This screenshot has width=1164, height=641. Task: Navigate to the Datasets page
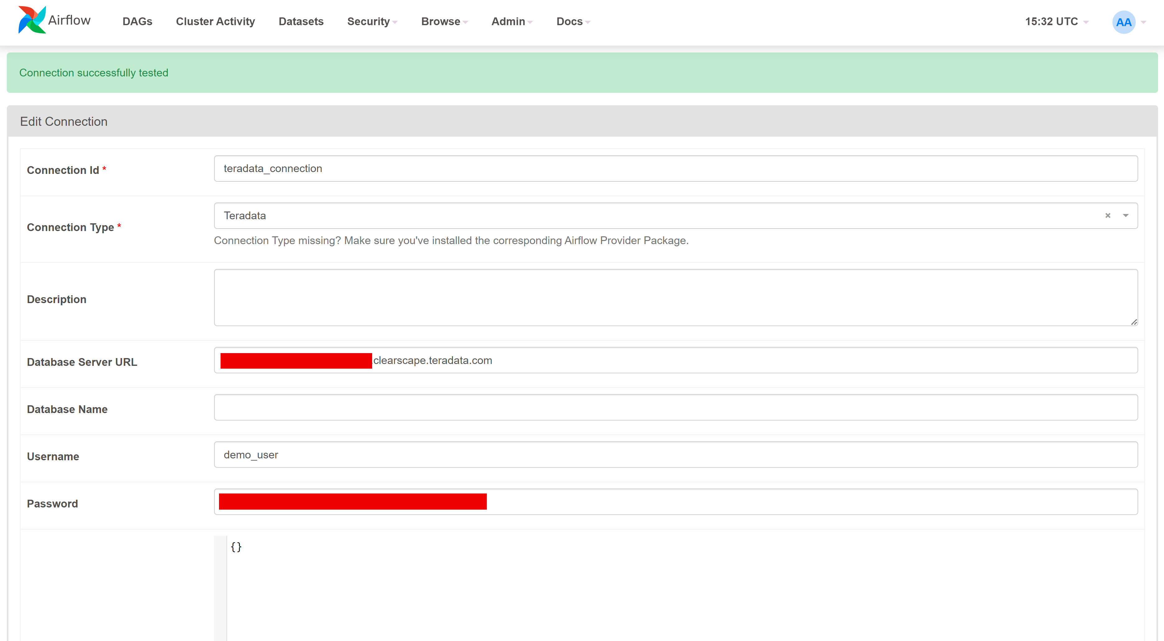tap(301, 21)
